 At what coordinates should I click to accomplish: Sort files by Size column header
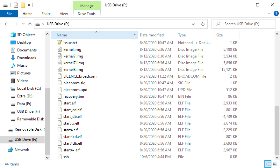(x=219, y=35)
